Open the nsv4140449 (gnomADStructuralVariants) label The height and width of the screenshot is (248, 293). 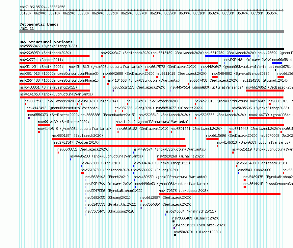[x=152, y=122]
